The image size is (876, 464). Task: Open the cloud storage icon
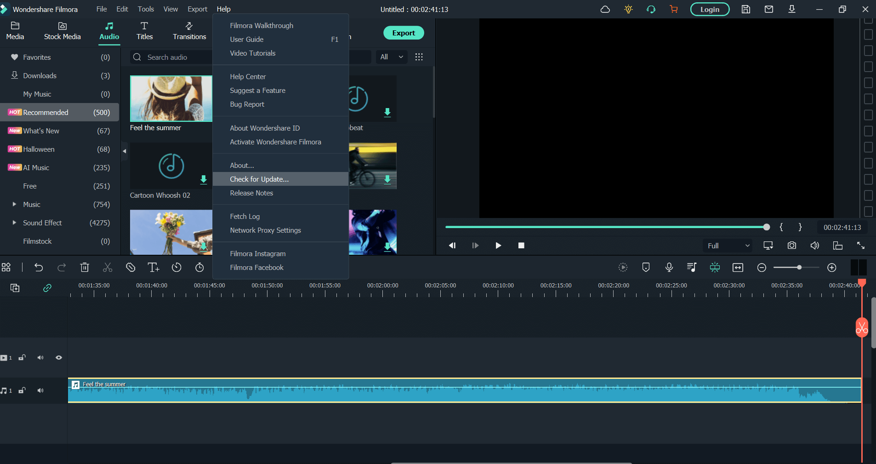point(605,9)
